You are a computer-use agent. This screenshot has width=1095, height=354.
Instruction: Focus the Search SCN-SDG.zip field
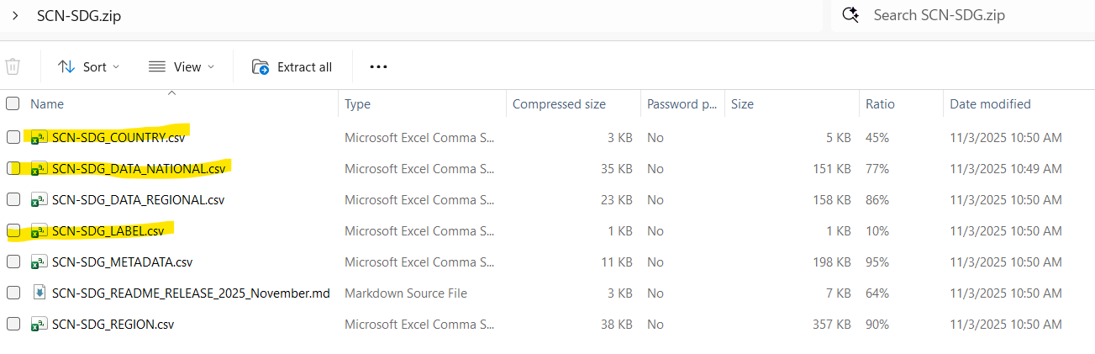point(966,15)
